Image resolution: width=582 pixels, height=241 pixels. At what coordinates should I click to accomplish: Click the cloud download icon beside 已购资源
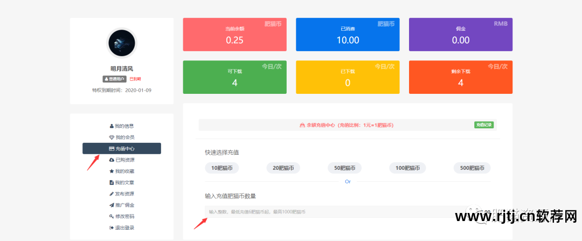[112, 160]
